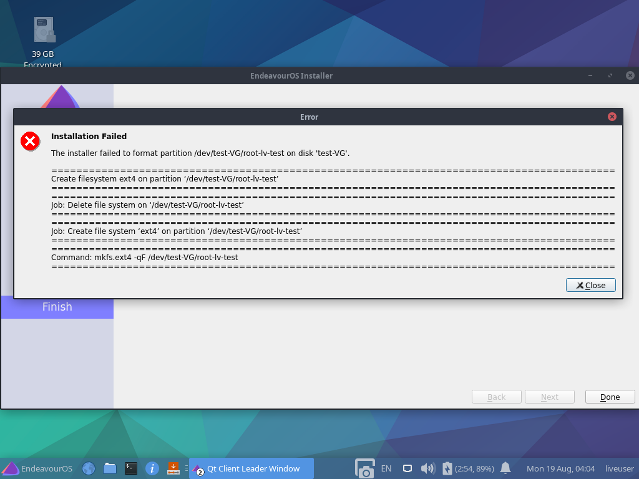The width and height of the screenshot is (639, 479).
Task: Close the Error dialog with Close button
Action: click(590, 285)
